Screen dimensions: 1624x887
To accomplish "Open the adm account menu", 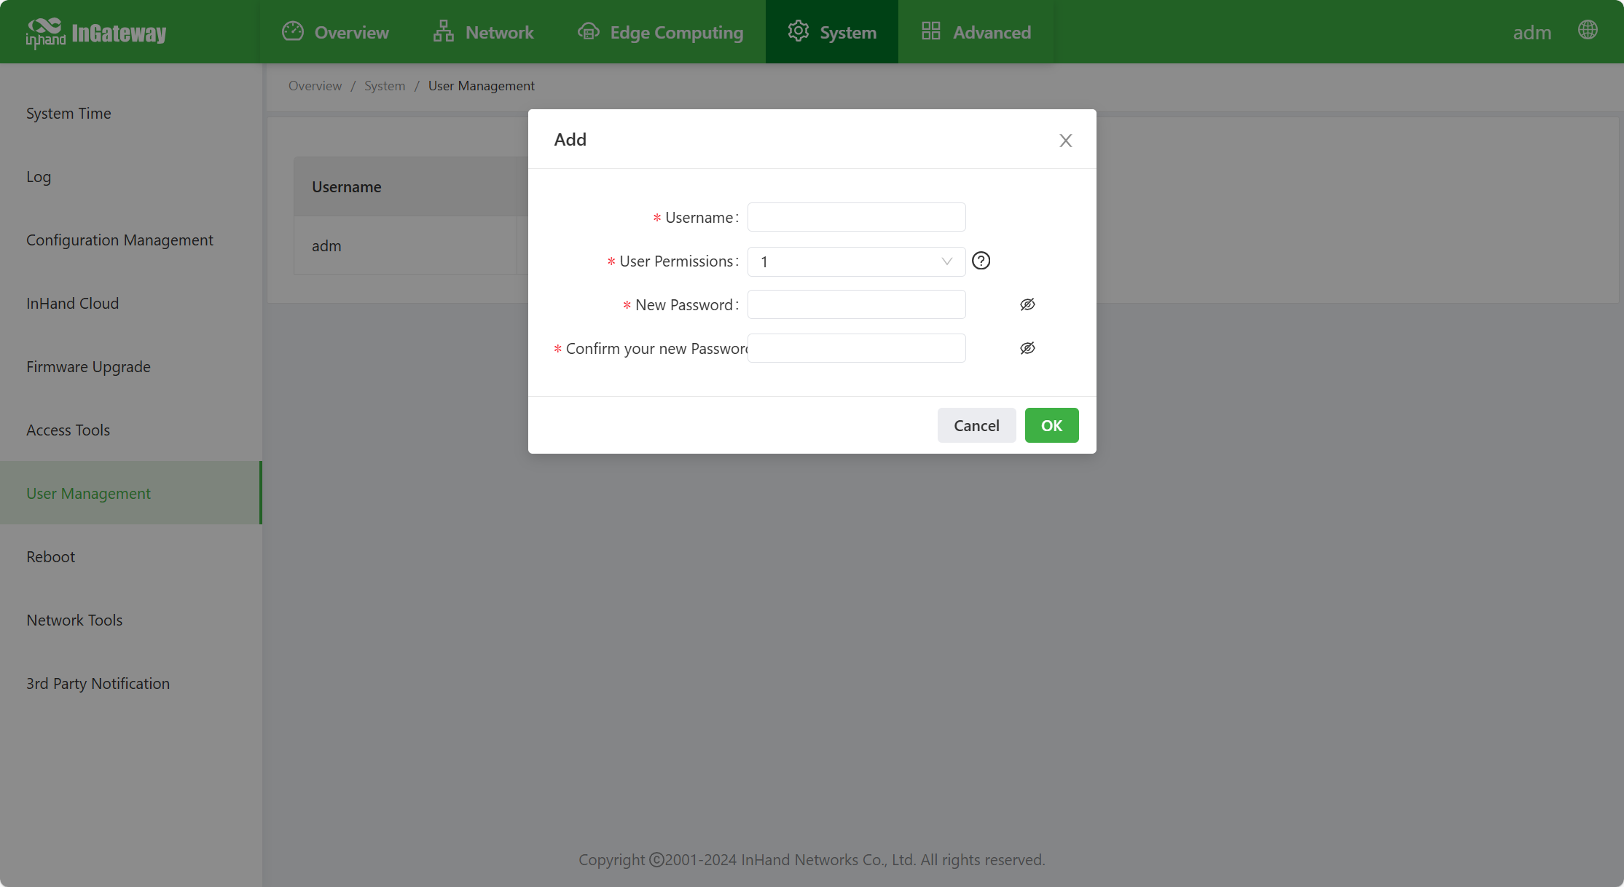I will (x=1531, y=32).
